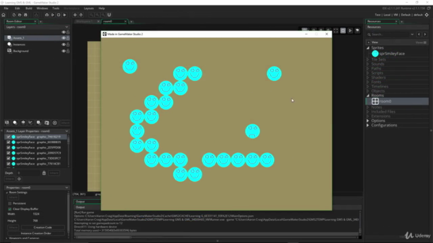The height and width of the screenshot is (243, 433).
Task: Toggle visibility of Background layer
Action: 64,51
